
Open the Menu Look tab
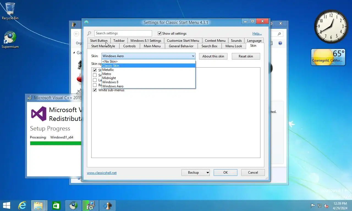[x=234, y=46]
